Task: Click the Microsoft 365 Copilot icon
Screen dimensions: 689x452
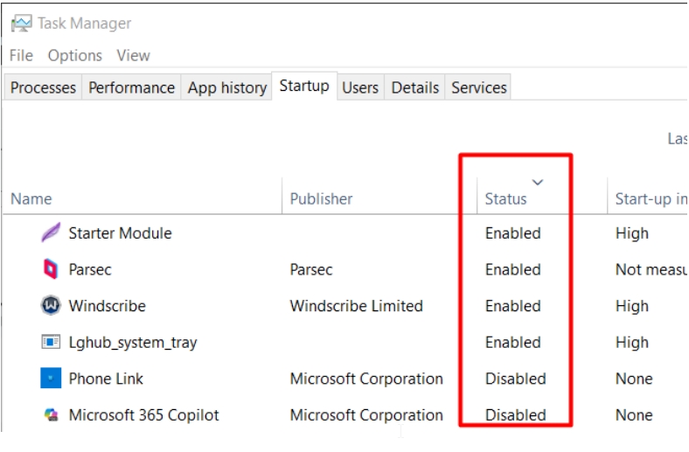Action: (51, 415)
